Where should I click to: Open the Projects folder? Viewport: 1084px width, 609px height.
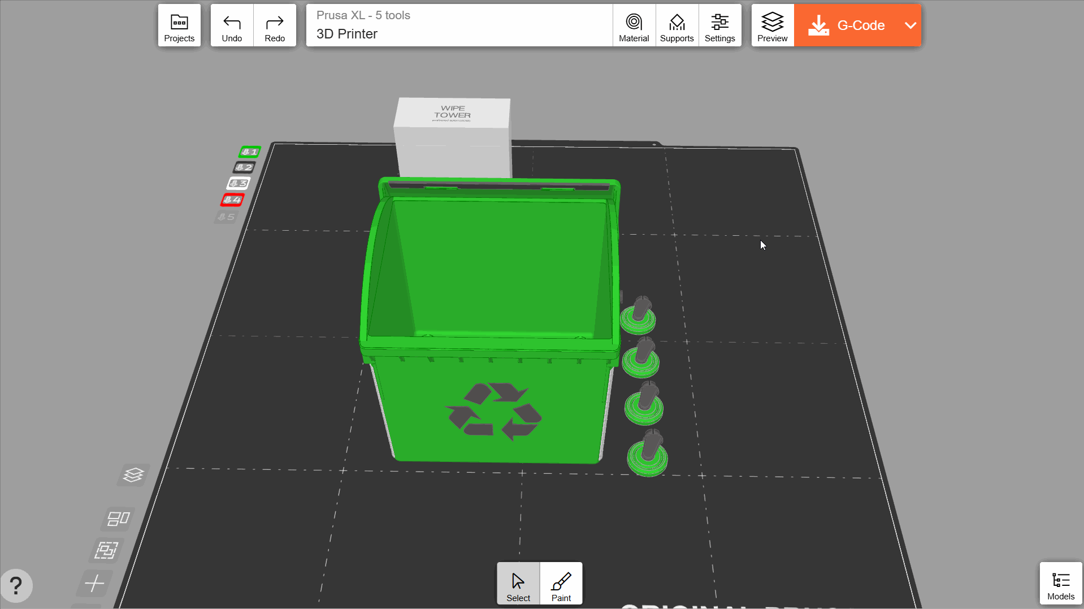click(x=179, y=25)
